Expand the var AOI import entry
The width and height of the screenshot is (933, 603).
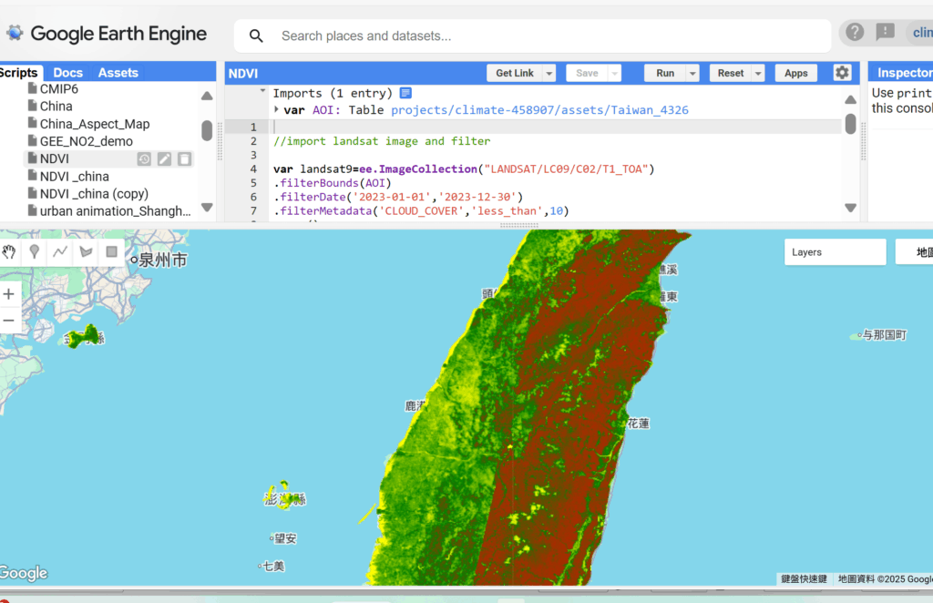pyautogui.click(x=277, y=110)
